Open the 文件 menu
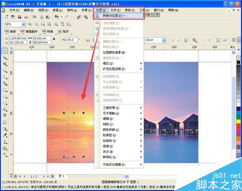 tap(14, 10)
